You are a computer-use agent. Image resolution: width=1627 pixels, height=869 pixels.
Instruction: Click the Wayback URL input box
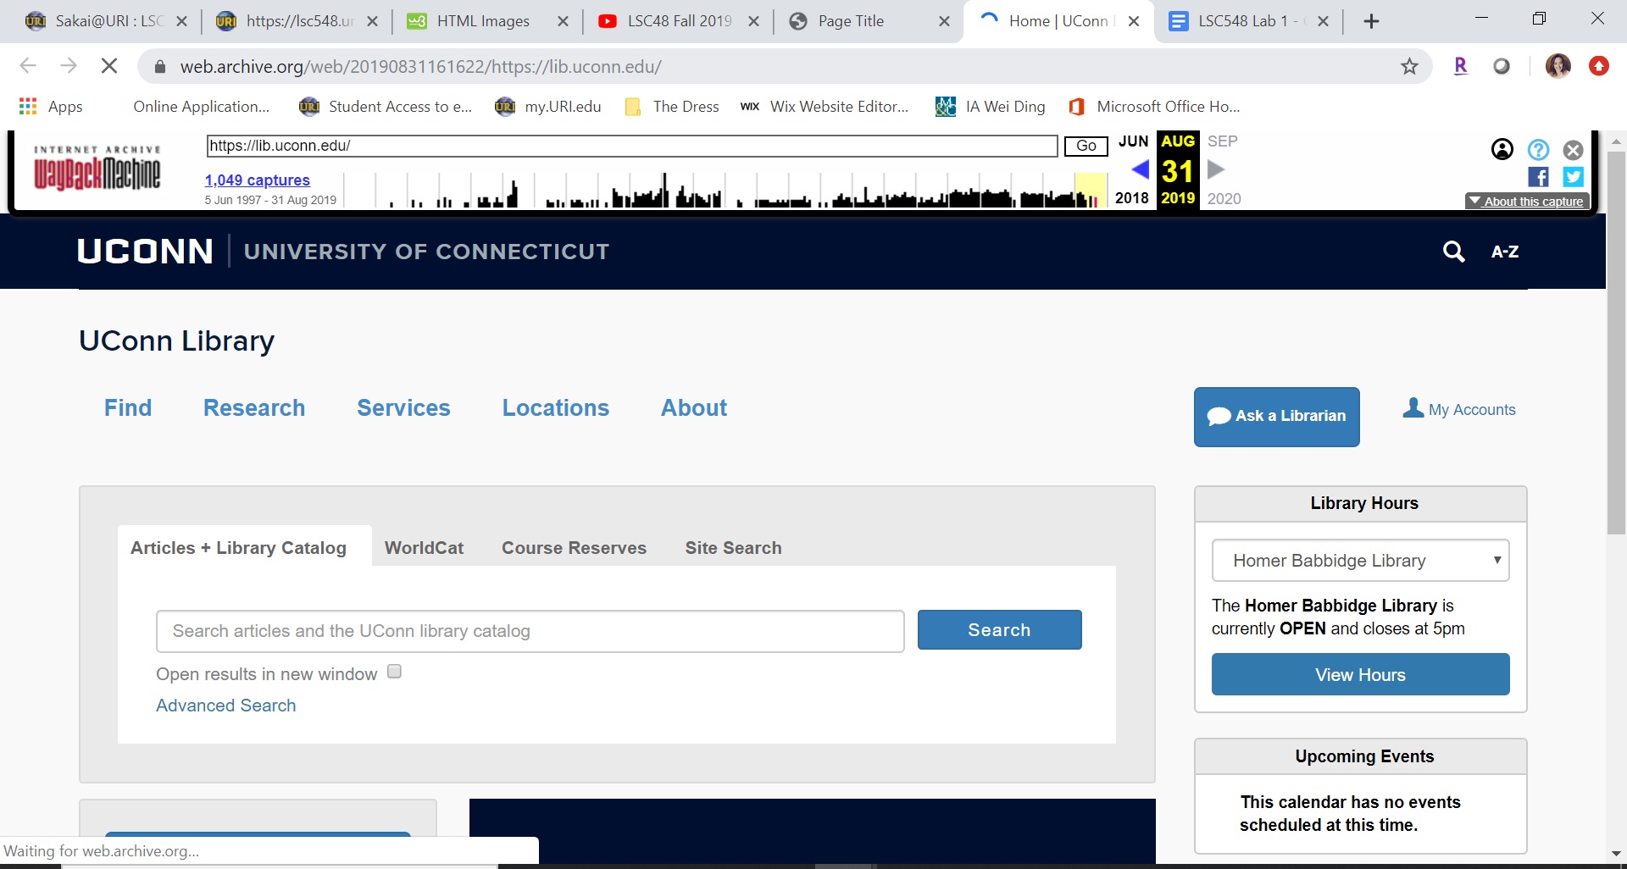point(632,146)
